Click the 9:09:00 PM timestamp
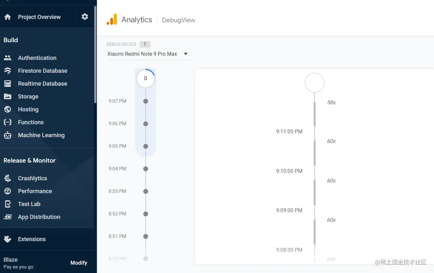 [x=289, y=210]
